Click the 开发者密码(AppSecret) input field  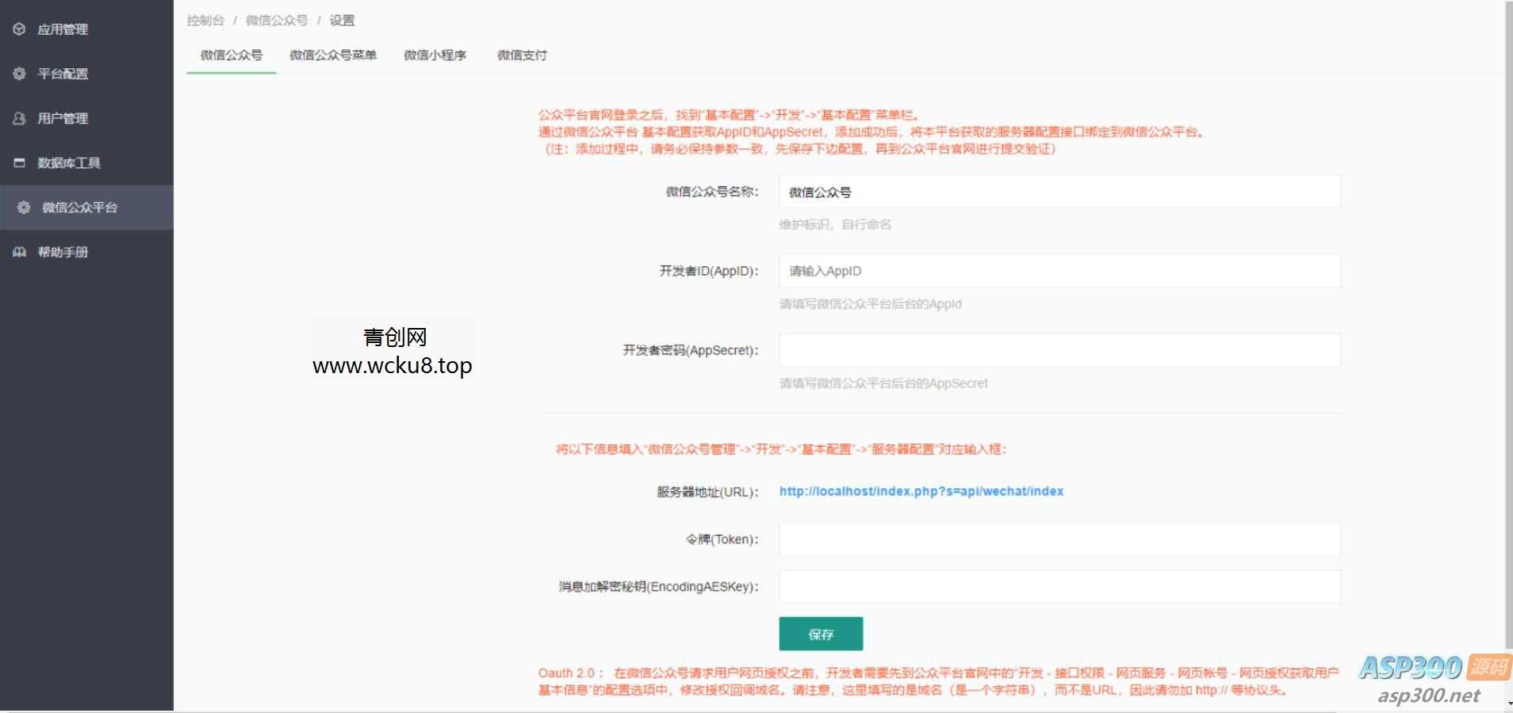click(x=1059, y=350)
